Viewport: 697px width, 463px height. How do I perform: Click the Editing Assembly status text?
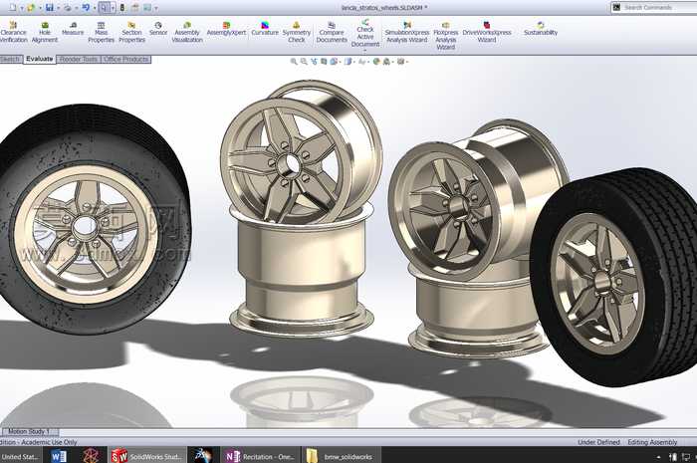coord(652,442)
